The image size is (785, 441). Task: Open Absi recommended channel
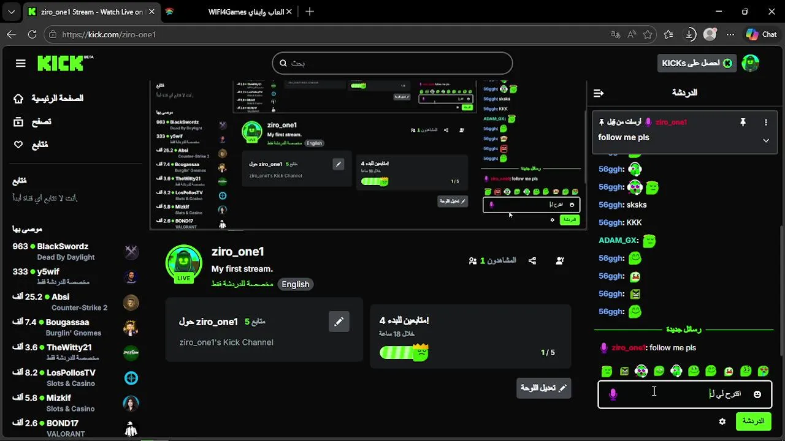point(75,302)
